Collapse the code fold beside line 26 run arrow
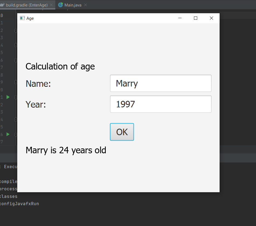The height and width of the screenshot is (226, 256). pyautogui.click(x=16, y=135)
